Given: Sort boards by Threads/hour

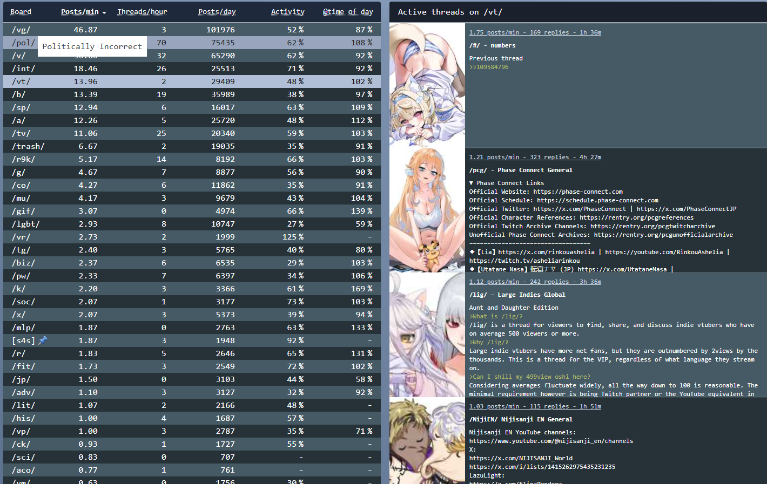Looking at the screenshot, I should coord(142,12).
